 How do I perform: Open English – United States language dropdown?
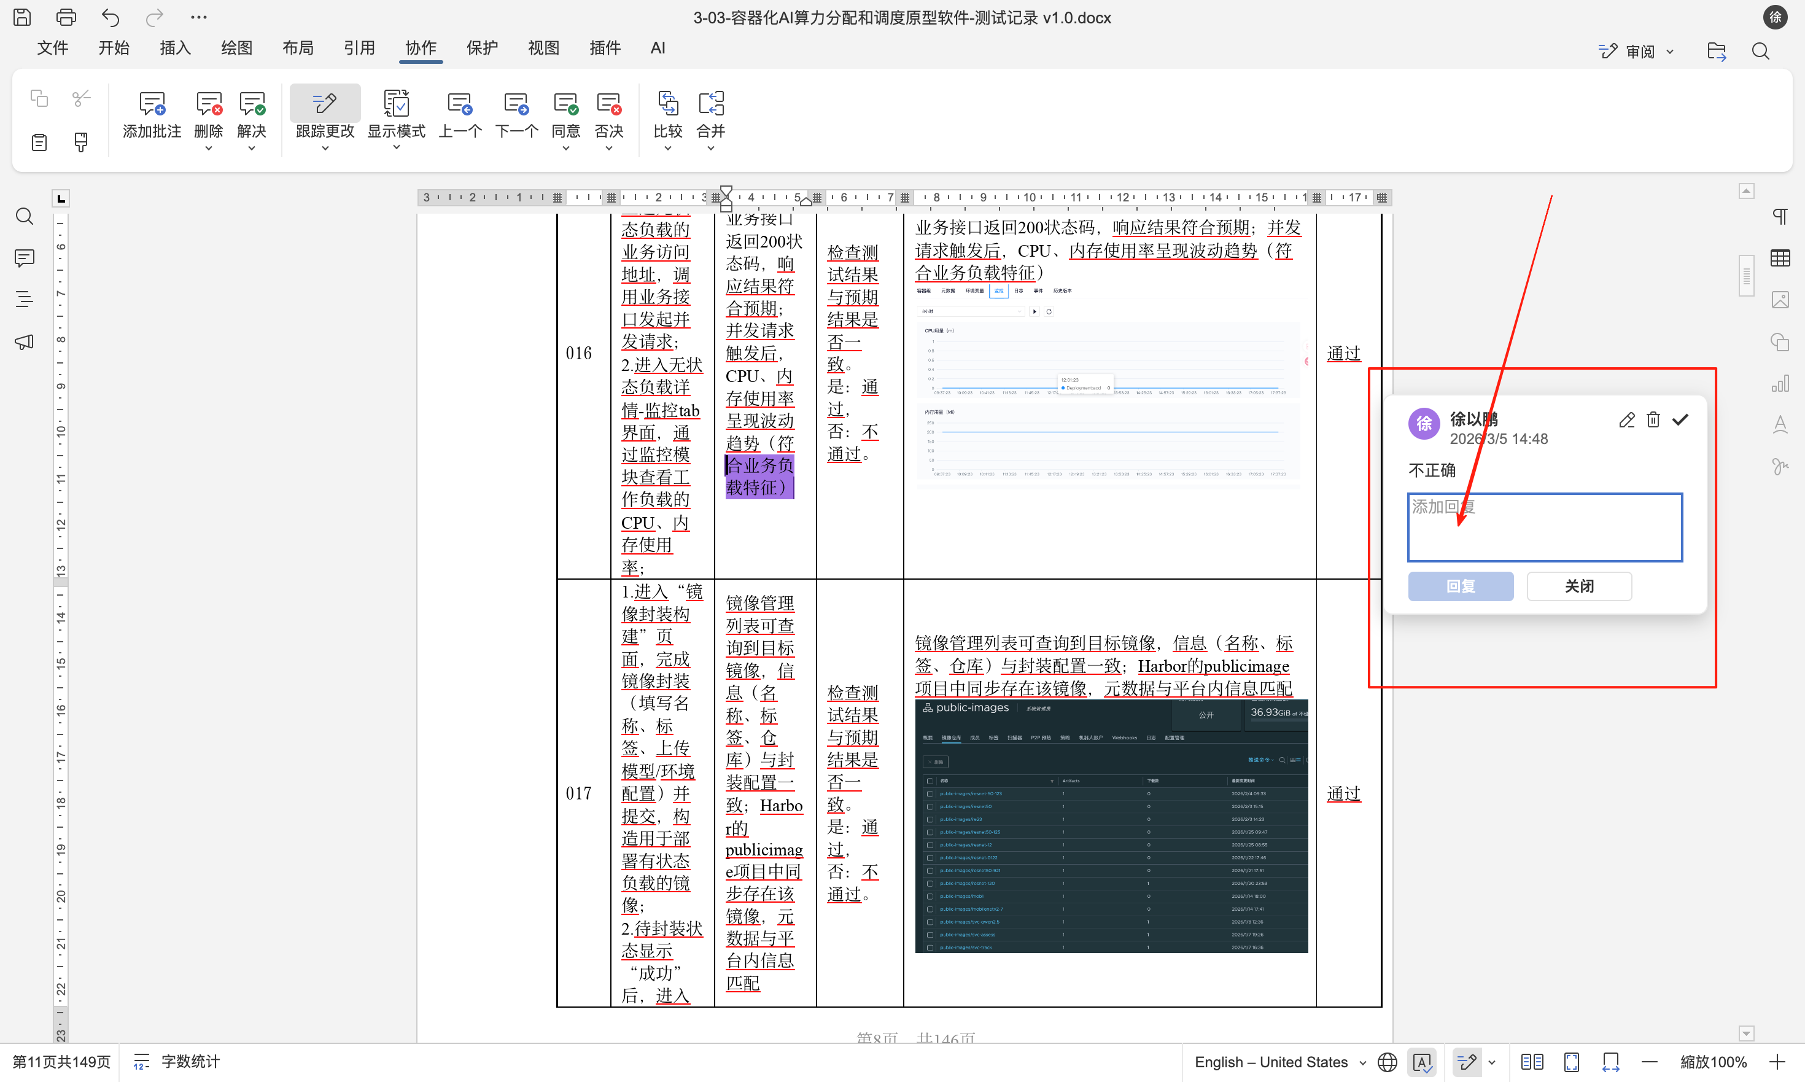(1279, 1062)
